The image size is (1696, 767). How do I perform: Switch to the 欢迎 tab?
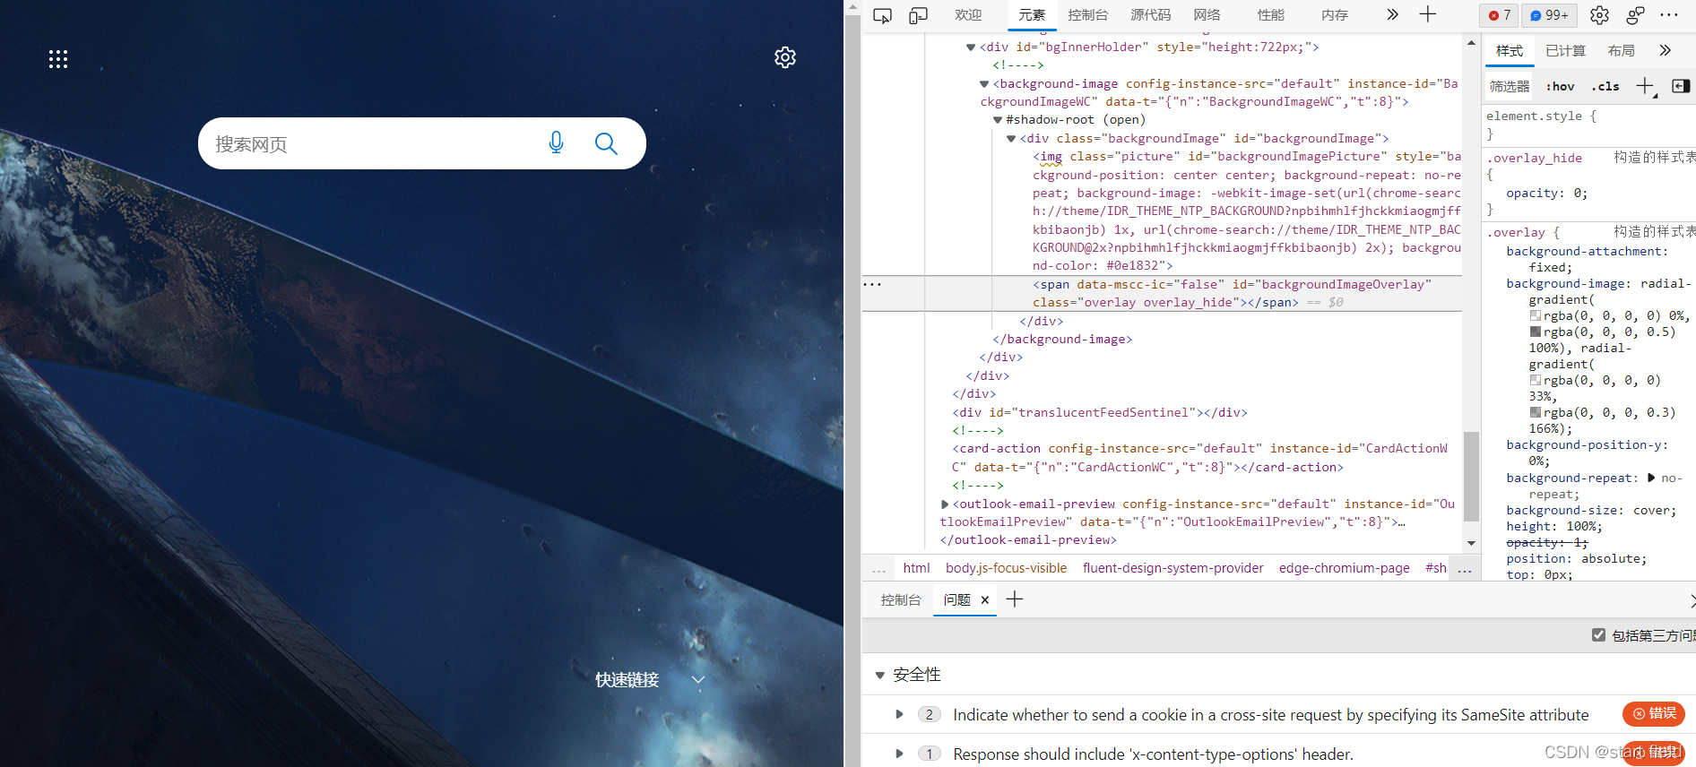click(x=968, y=15)
